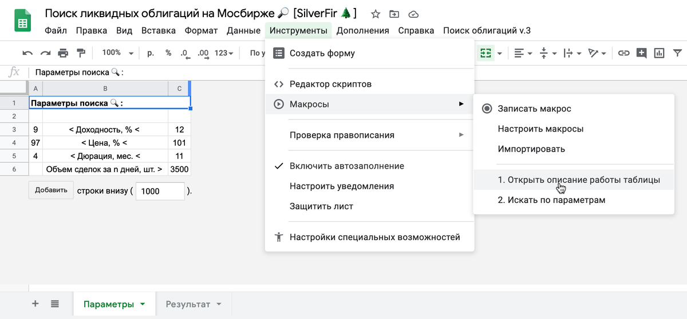The image size is (687, 319).
Task: Open 'Редактор скриптов' from the menu
Action: coord(330,84)
